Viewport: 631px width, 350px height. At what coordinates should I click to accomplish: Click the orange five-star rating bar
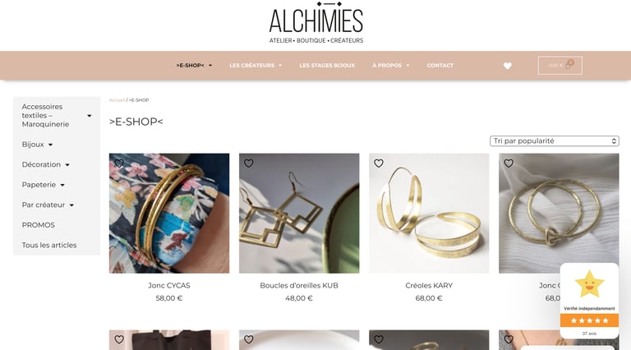(590, 320)
